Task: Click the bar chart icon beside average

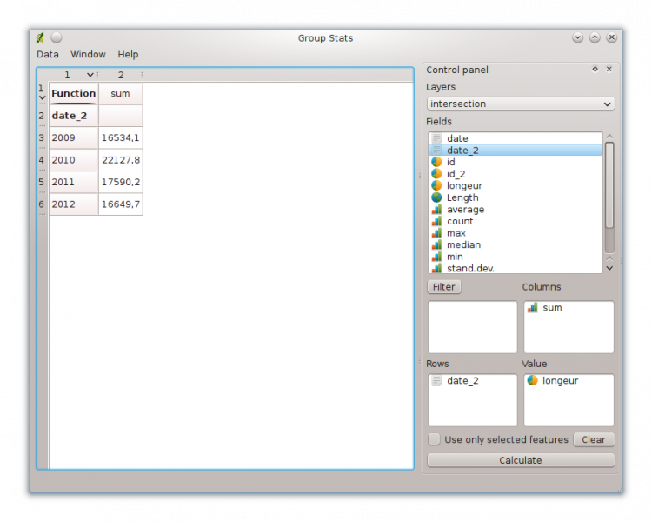Action: pos(436,210)
